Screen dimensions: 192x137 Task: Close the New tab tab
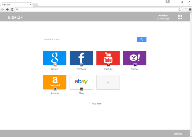30,5
